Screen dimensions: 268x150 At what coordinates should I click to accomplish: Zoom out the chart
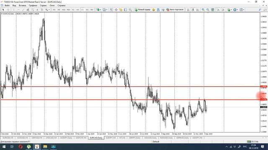point(208,10)
